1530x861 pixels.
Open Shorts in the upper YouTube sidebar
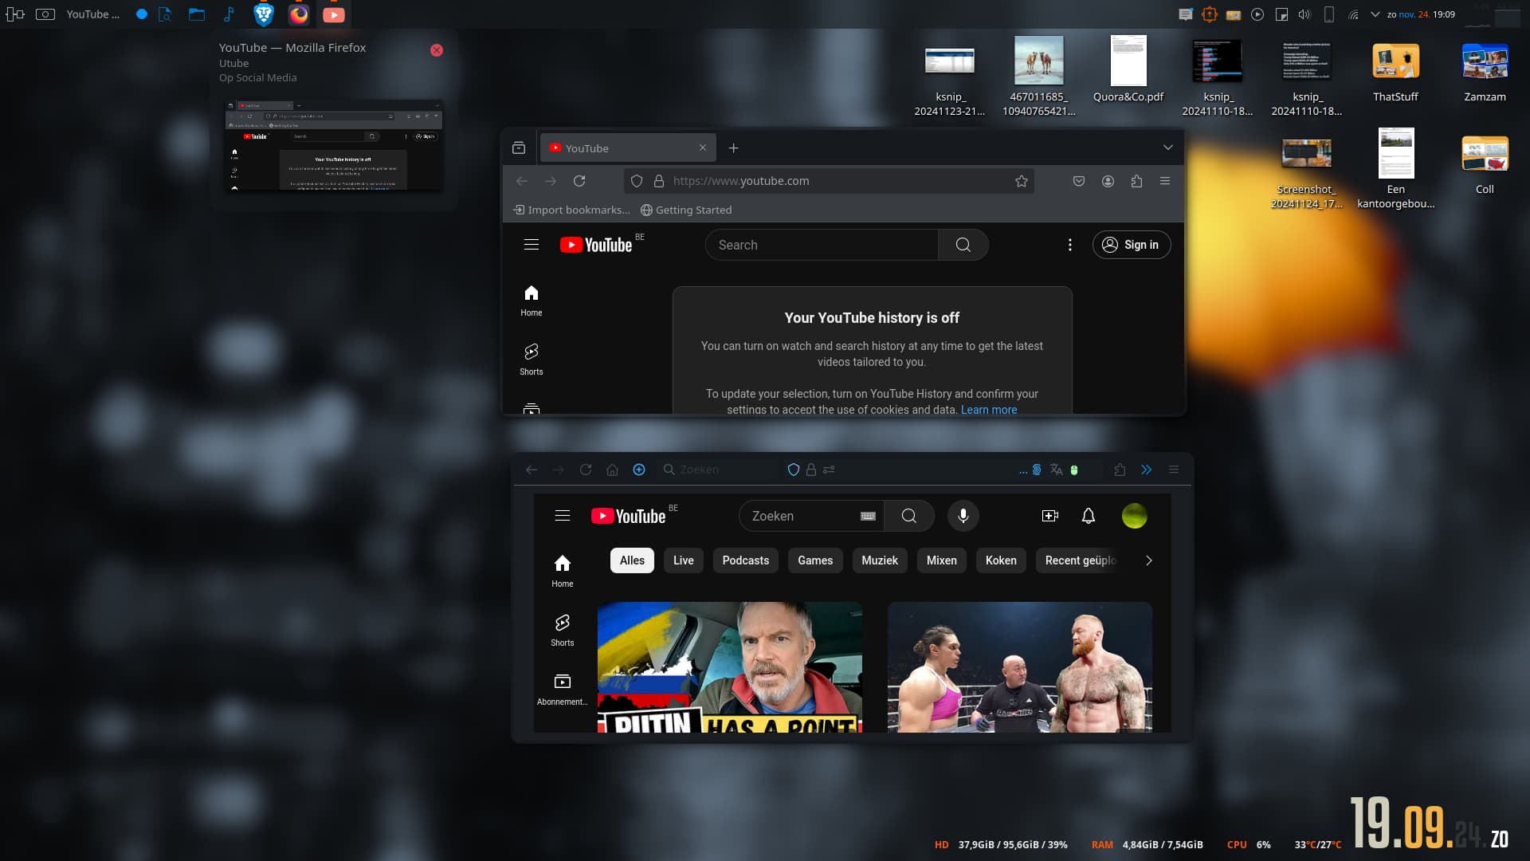(x=532, y=360)
